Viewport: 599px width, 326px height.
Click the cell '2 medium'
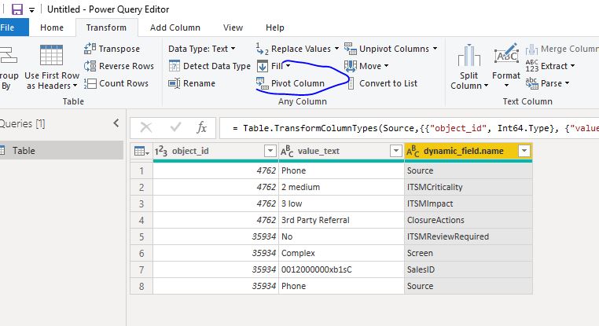tap(341, 187)
